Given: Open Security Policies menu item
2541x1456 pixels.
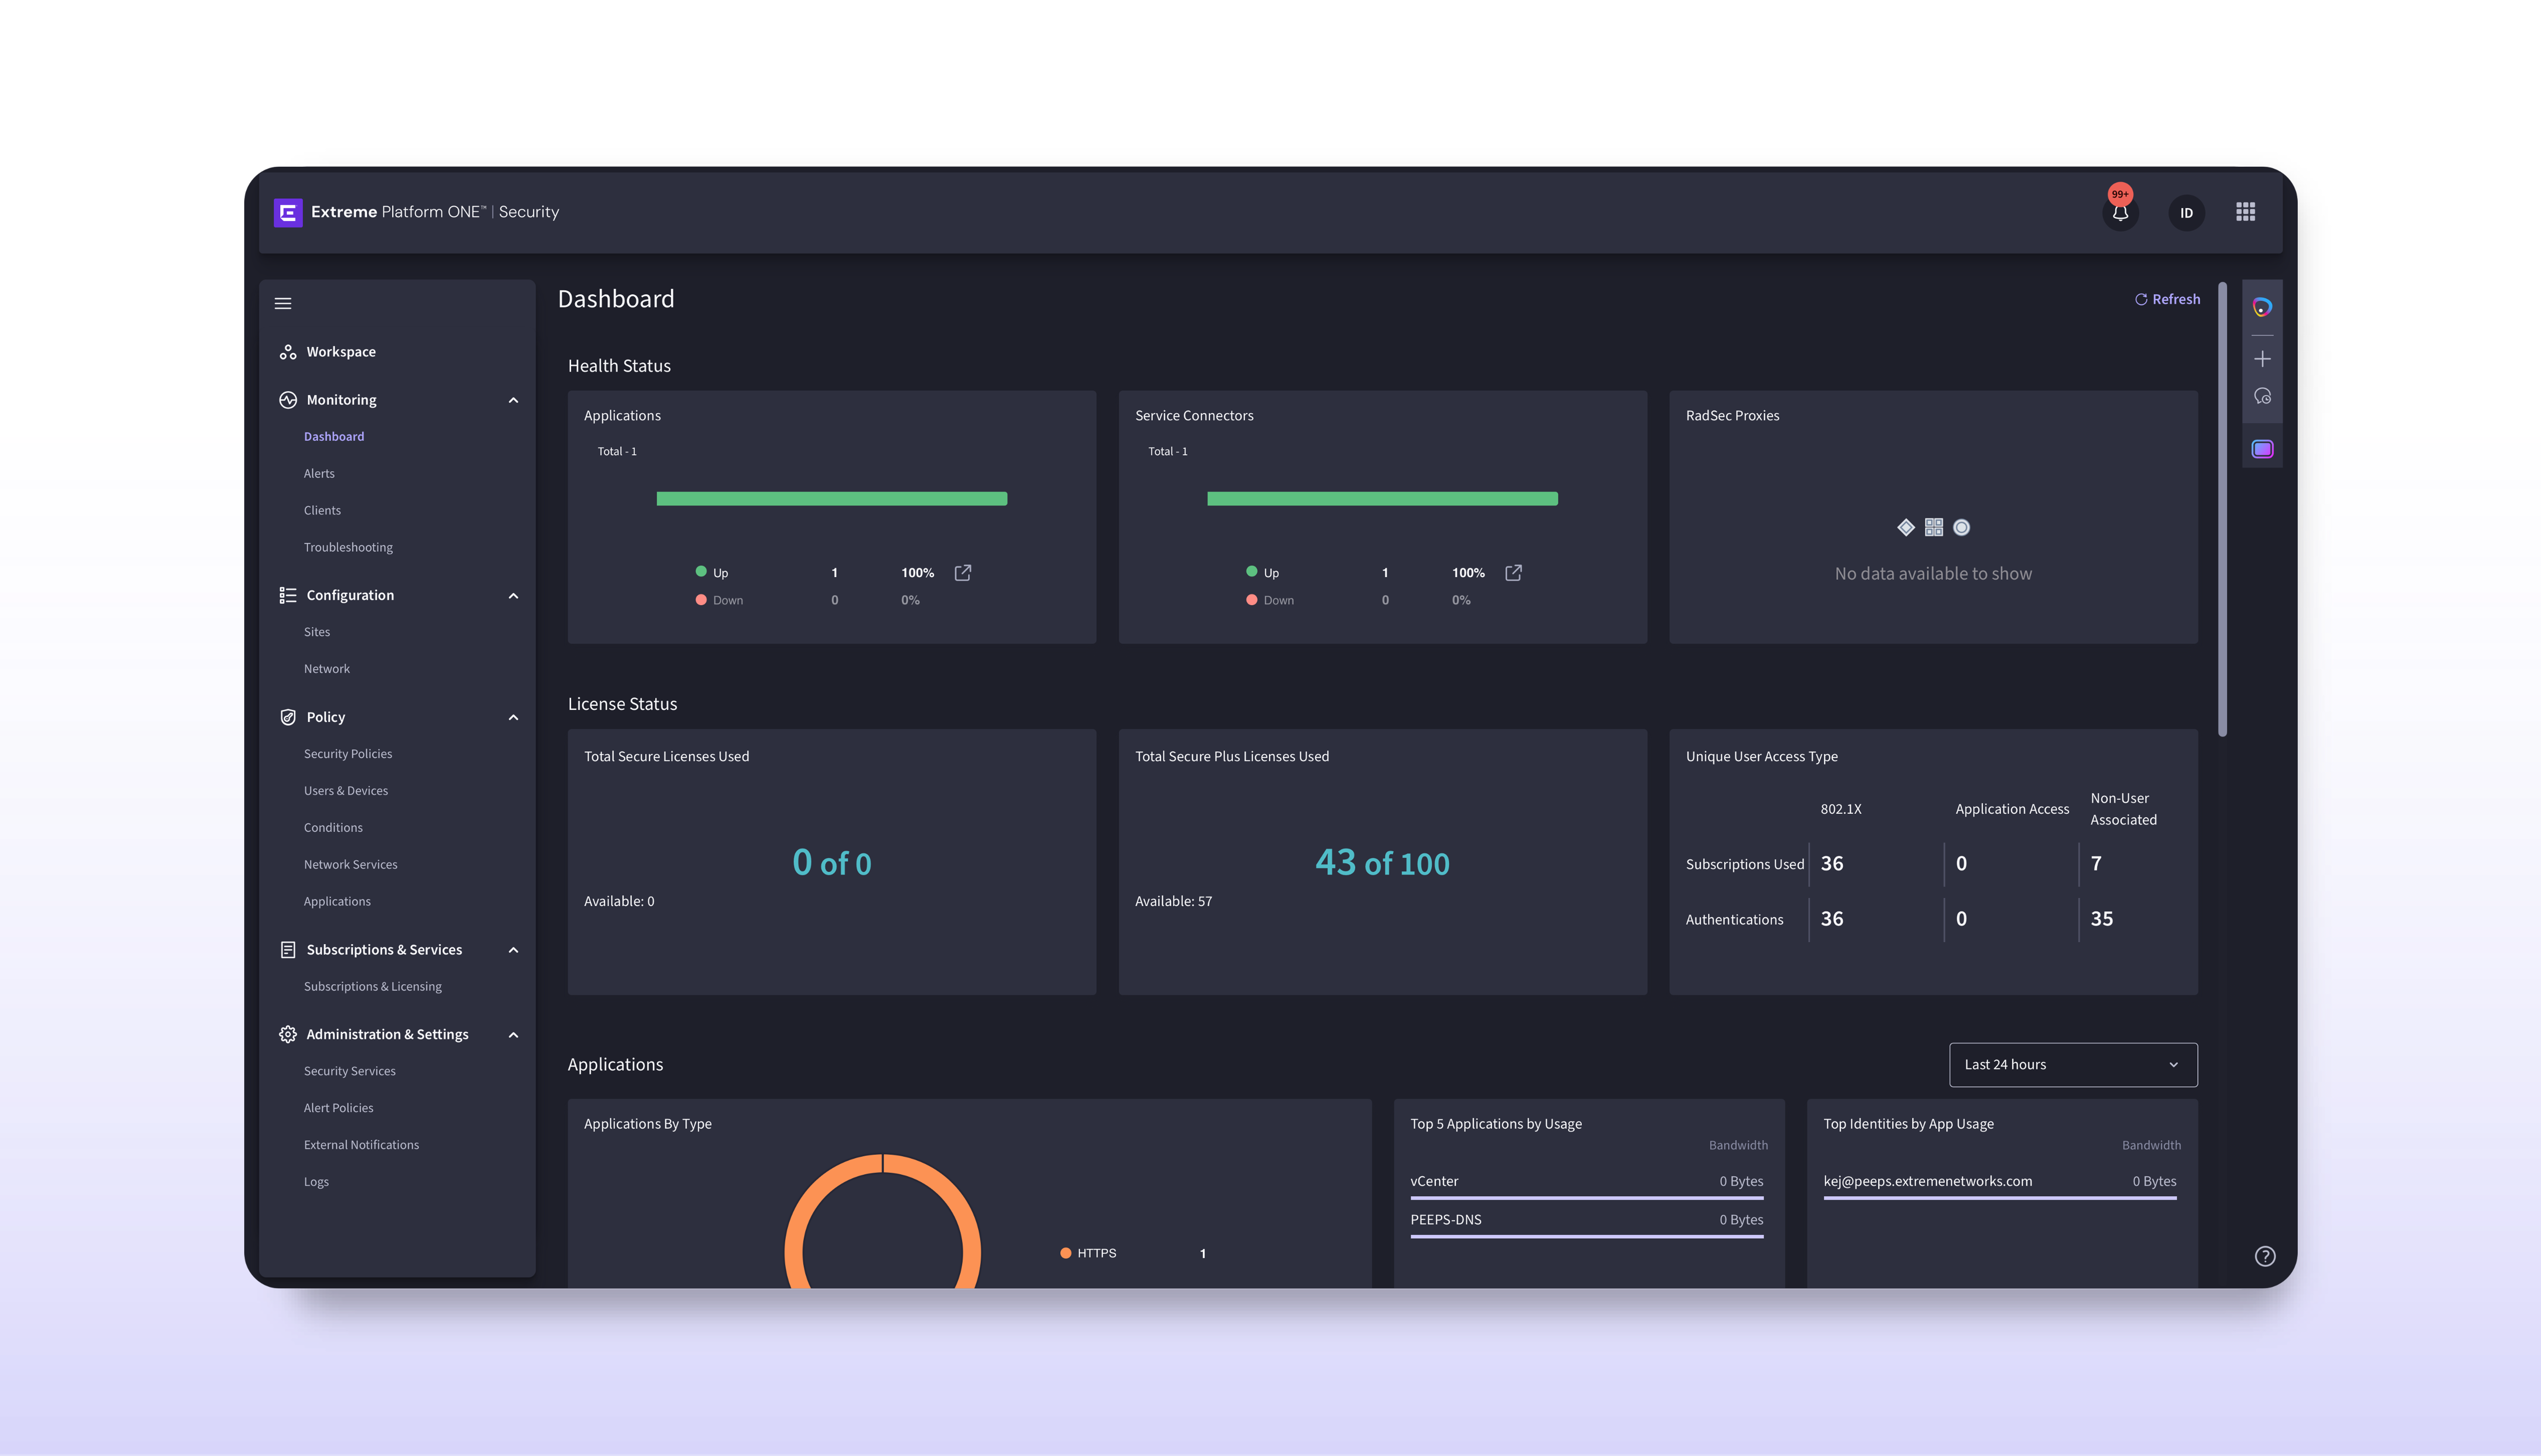Looking at the screenshot, I should click(348, 753).
